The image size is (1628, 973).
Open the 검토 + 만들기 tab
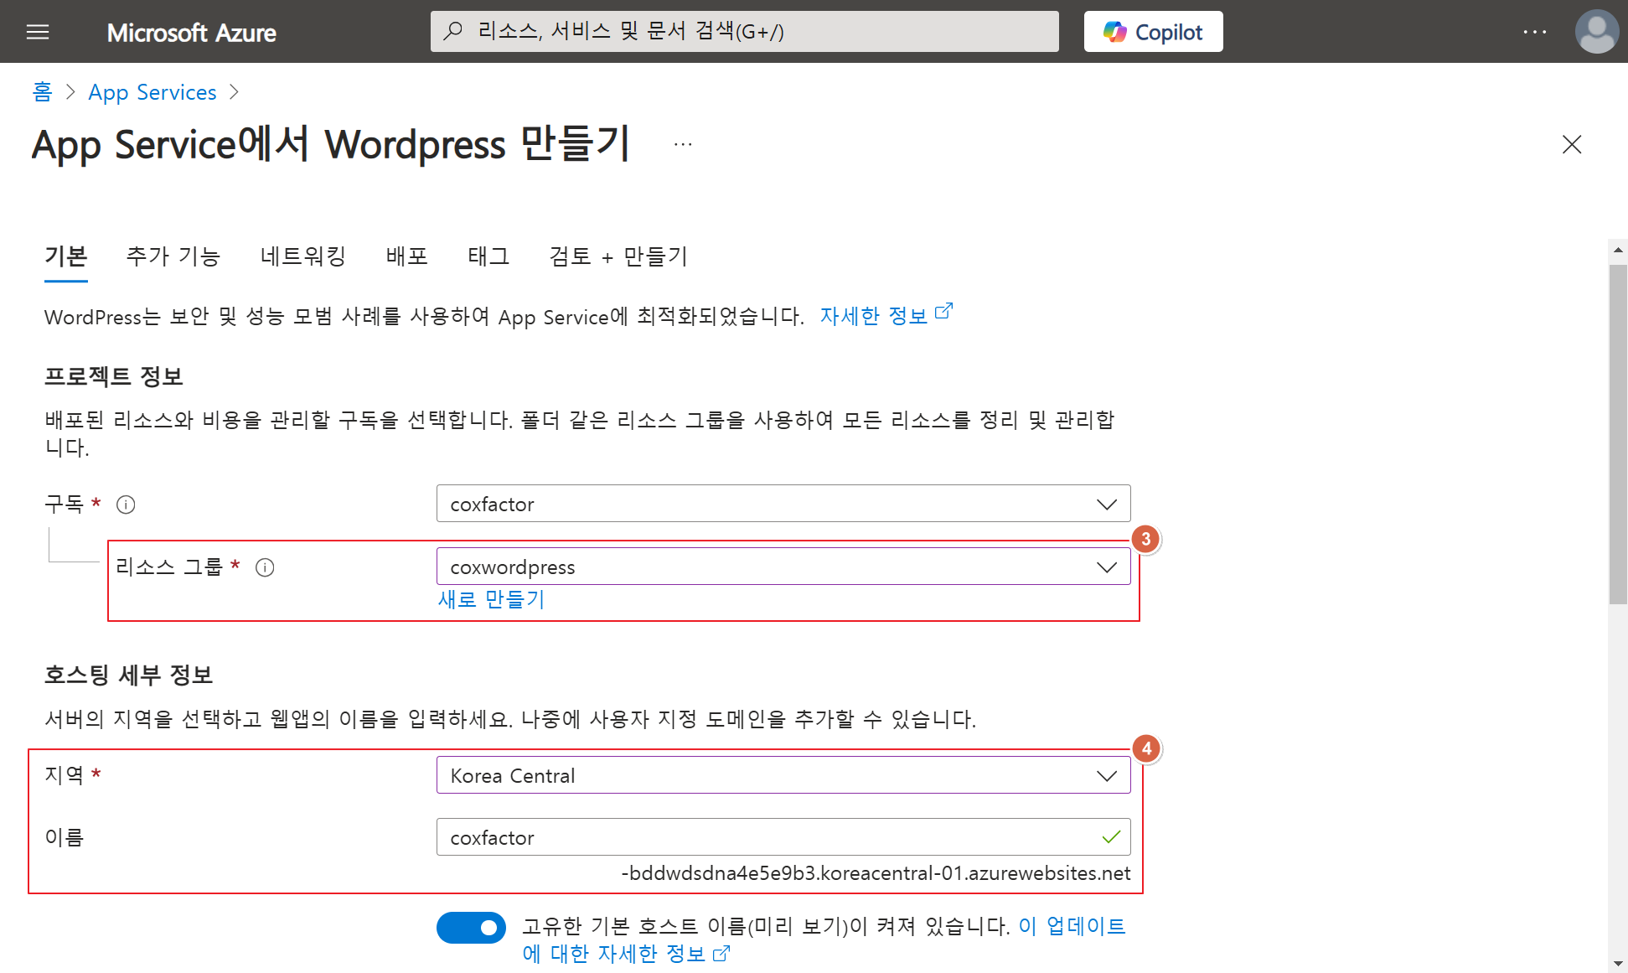click(618, 256)
